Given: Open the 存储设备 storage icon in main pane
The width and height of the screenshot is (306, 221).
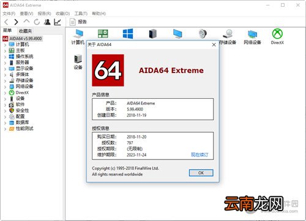Looking at the screenshot, I should pyautogui.click(x=228, y=37).
